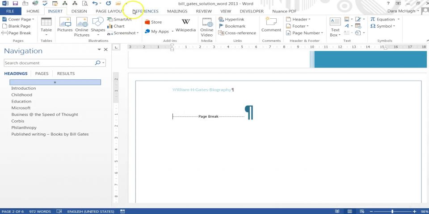
Task: Toggle the ruler tab selector
Action: point(116,47)
